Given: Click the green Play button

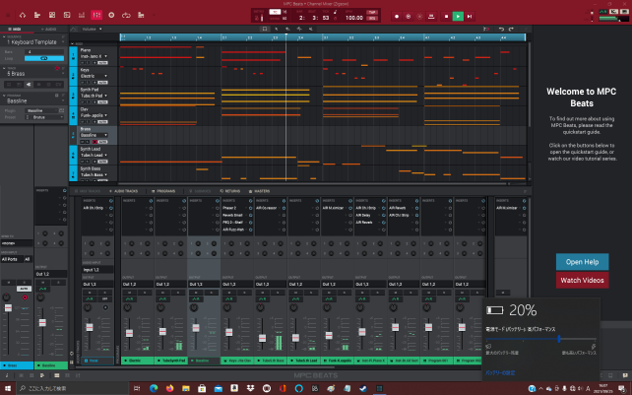Looking at the screenshot, I should 458,16.
